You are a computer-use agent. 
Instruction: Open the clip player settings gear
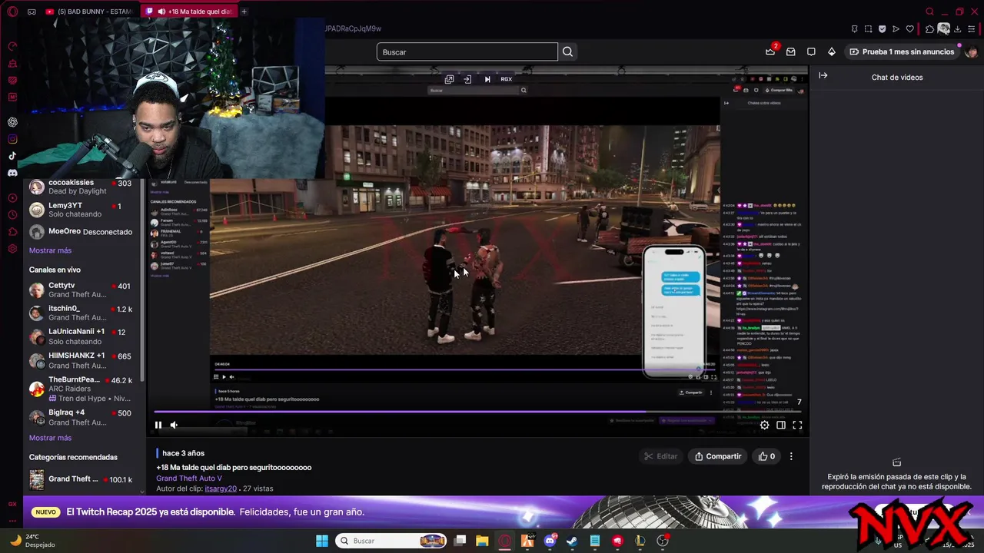point(764,425)
